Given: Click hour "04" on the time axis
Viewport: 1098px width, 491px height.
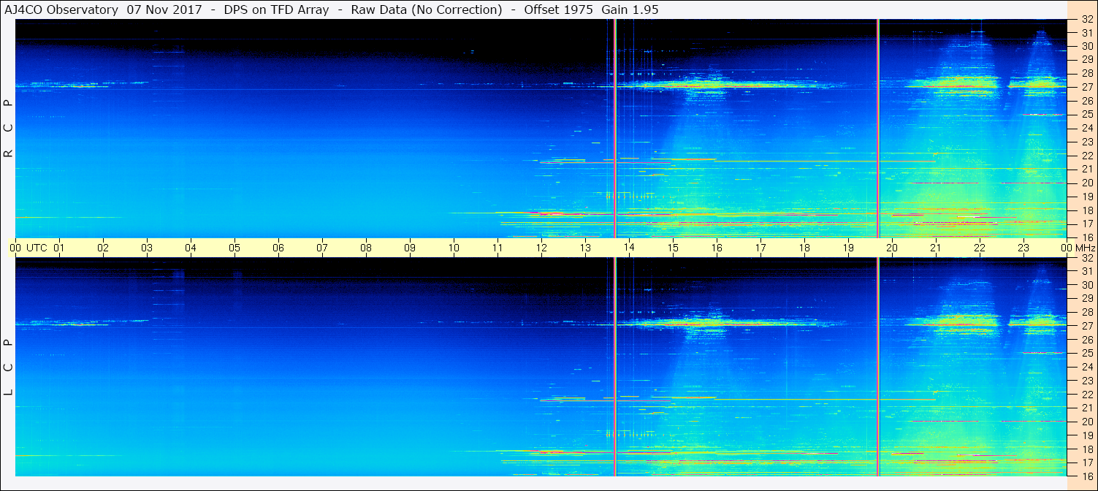Looking at the screenshot, I should pos(191,248).
